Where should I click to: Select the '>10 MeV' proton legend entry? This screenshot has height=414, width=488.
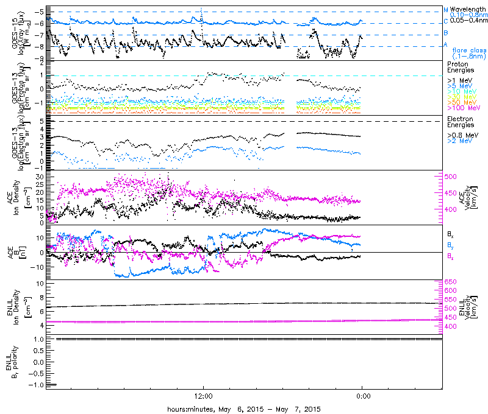point(462,91)
